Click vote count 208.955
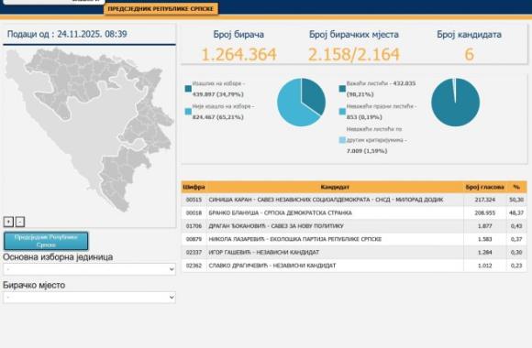Viewport: 532px width, 348px height. click(x=485, y=212)
